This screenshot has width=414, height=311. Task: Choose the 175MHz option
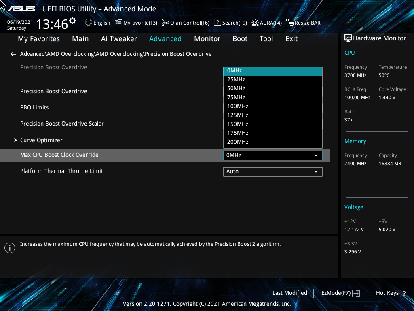(x=273, y=133)
